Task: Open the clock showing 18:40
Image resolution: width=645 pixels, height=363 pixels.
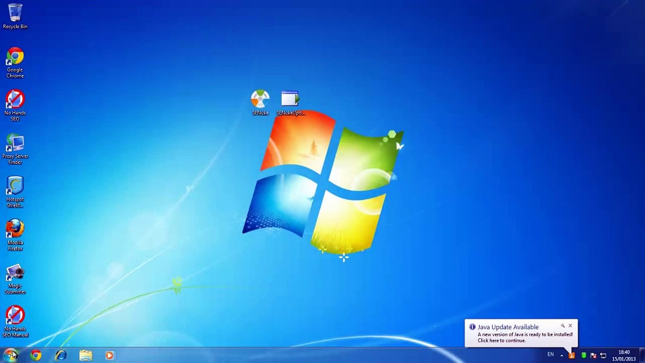Action: click(624, 355)
